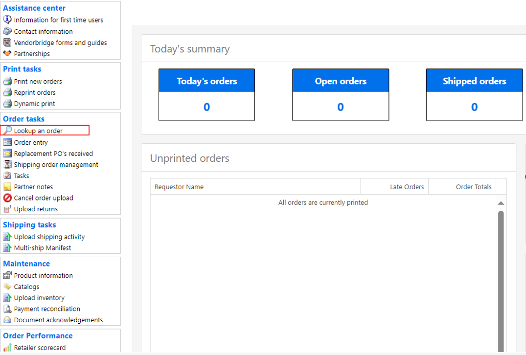Click the Unprinted orders scroll up arrow
Viewport: 526px width, 355px height.
pos(501,203)
